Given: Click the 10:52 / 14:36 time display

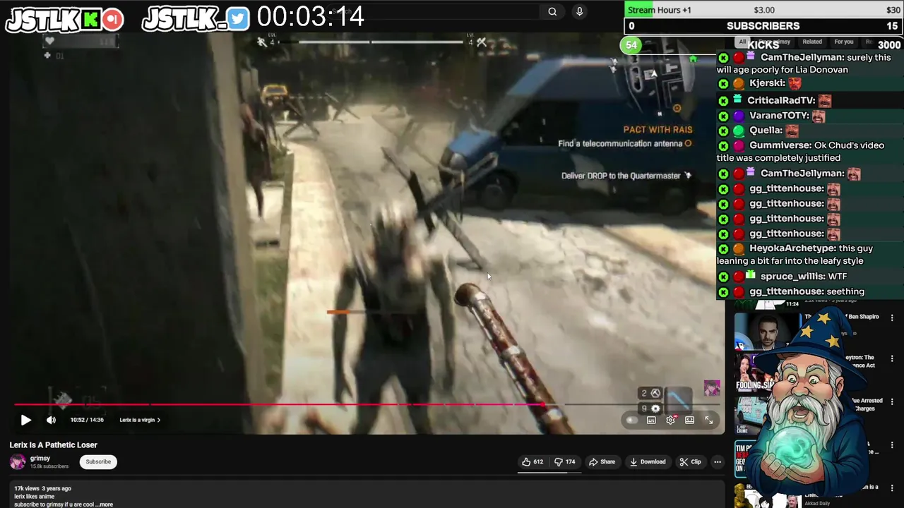Looking at the screenshot, I should pyautogui.click(x=87, y=420).
